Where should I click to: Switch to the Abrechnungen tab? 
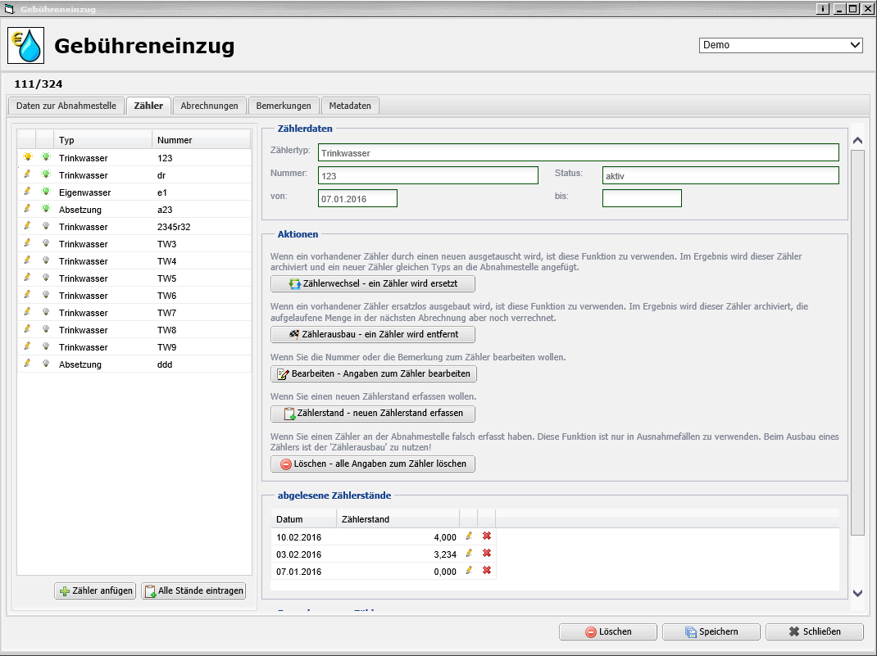[209, 106]
